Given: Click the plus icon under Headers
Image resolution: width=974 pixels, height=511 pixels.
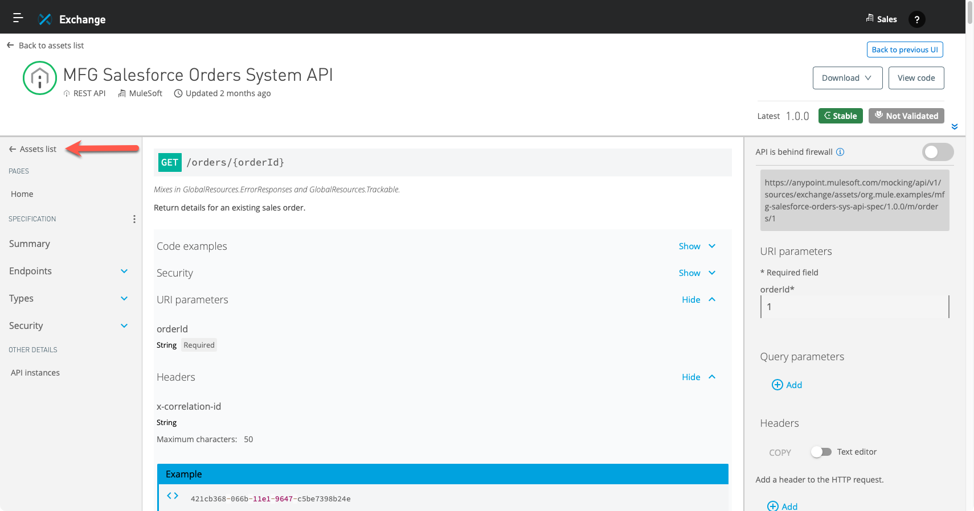Looking at the screenshot, I should (x=773, y=506).
